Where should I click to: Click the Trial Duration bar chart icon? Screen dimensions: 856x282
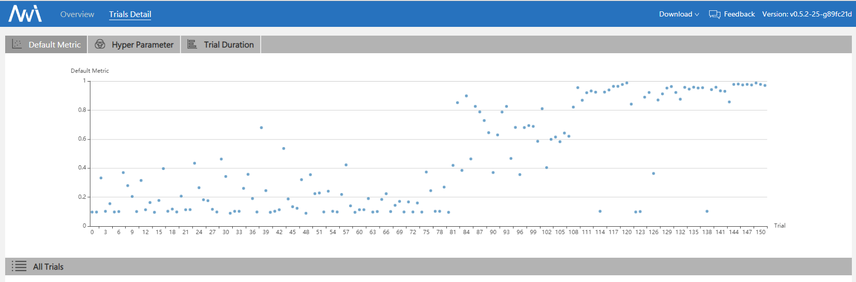[192, 44]
